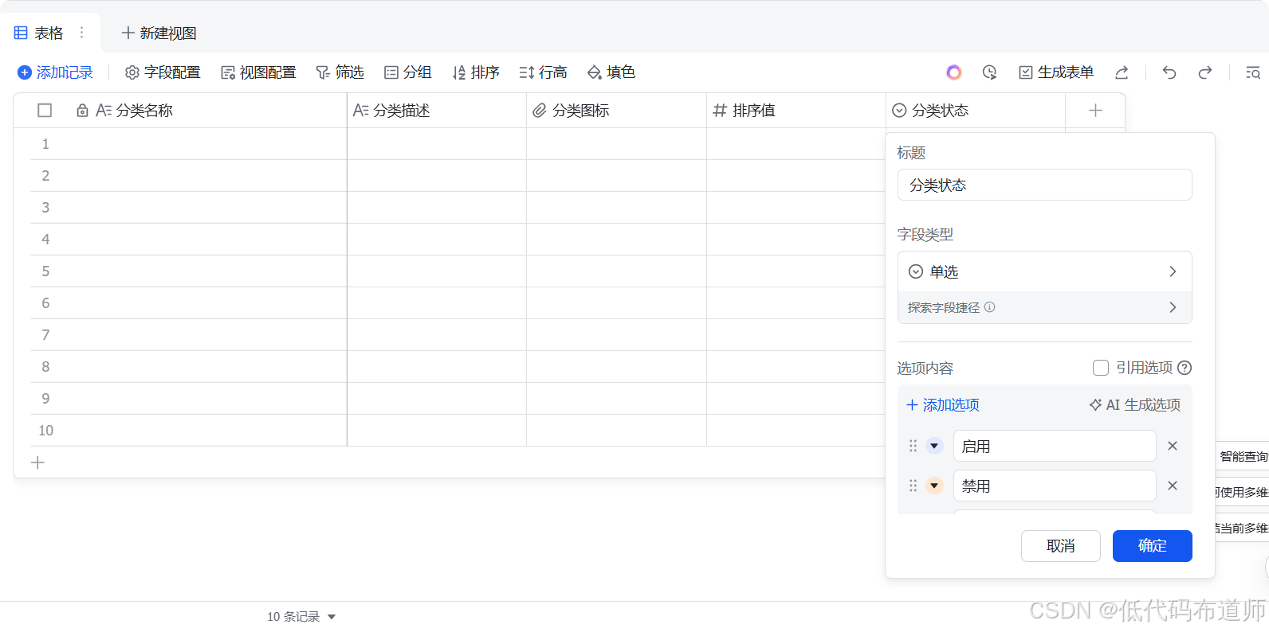1269x632 pixels.
Task: Click the lock icon on 分类名称
Action: click(82, 111)
